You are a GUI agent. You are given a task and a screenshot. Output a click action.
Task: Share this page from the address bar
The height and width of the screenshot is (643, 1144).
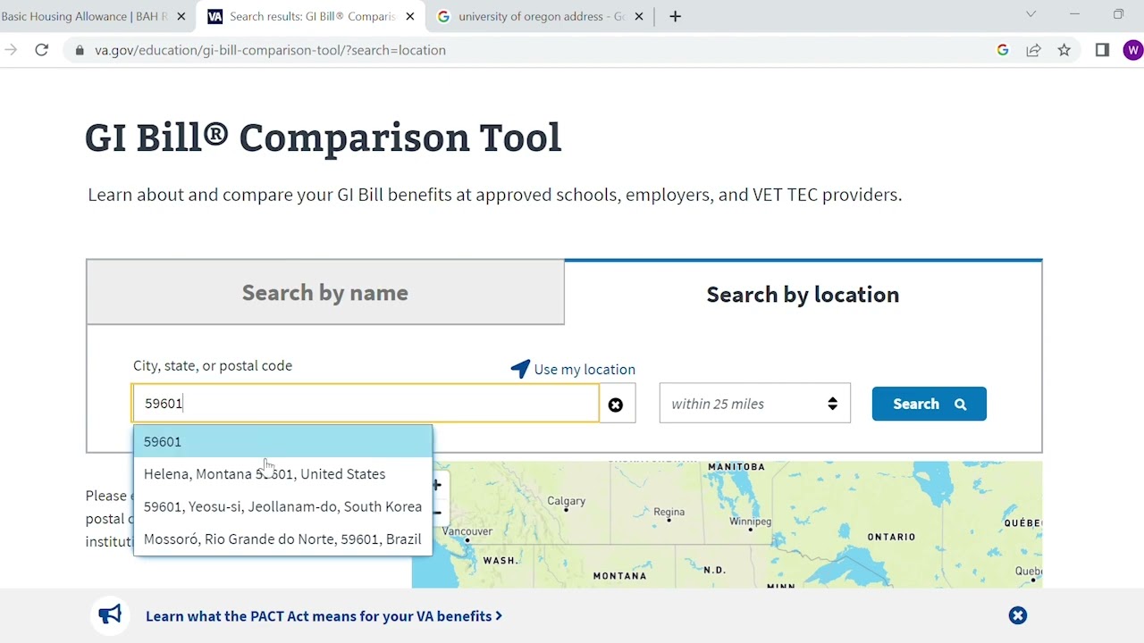pyautogui.click(x=1033, y=50)
